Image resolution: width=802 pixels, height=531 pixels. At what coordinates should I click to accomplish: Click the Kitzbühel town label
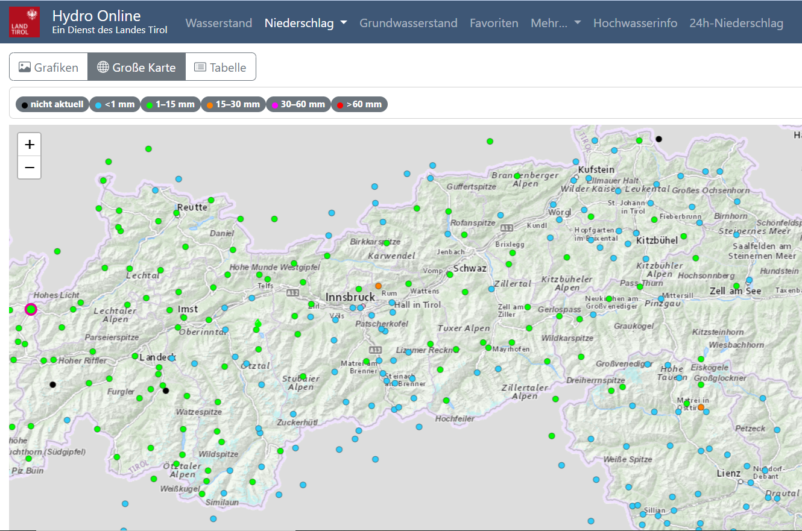[657, 240]
